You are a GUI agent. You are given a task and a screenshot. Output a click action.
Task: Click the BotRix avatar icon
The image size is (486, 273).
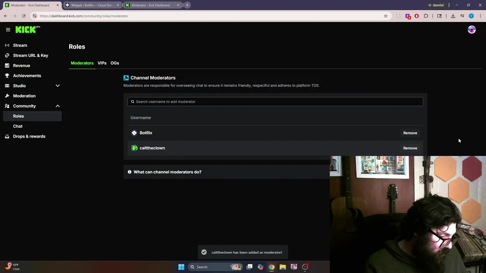(134, 133)
